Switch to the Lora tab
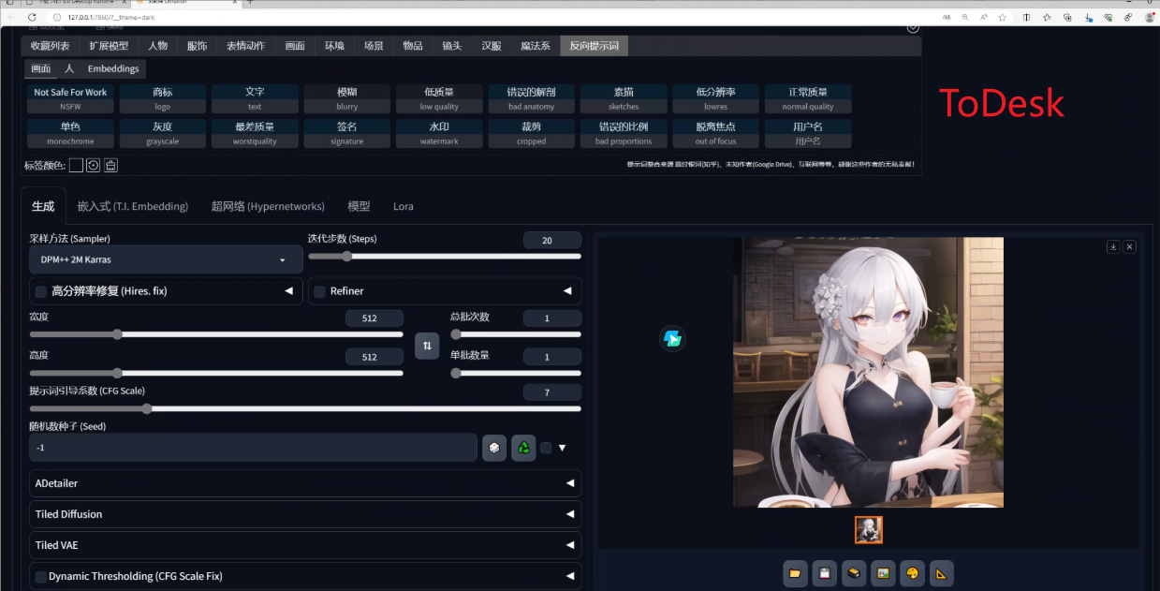Image resolution: width=1160 pixels, height=591 pixels. click(x=404, y=206)
